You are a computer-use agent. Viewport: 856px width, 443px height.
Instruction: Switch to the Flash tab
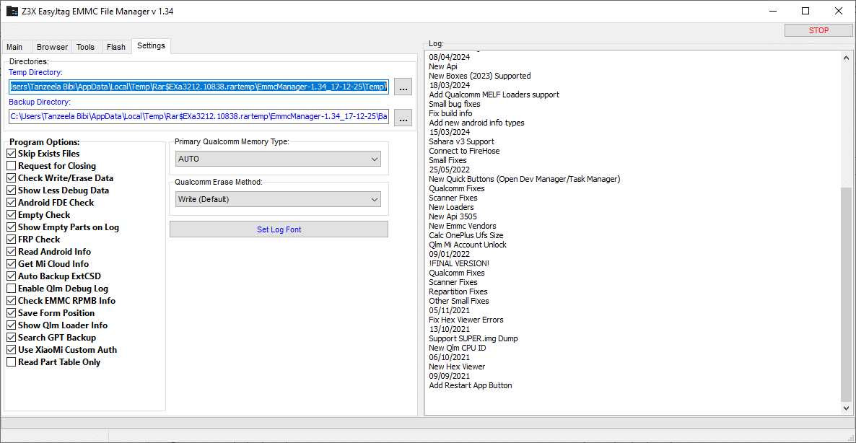pos(116,47)
